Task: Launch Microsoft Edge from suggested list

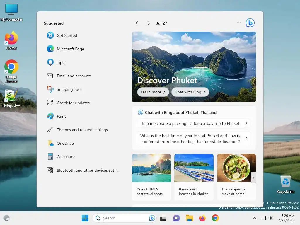Action: click(50, 49)
